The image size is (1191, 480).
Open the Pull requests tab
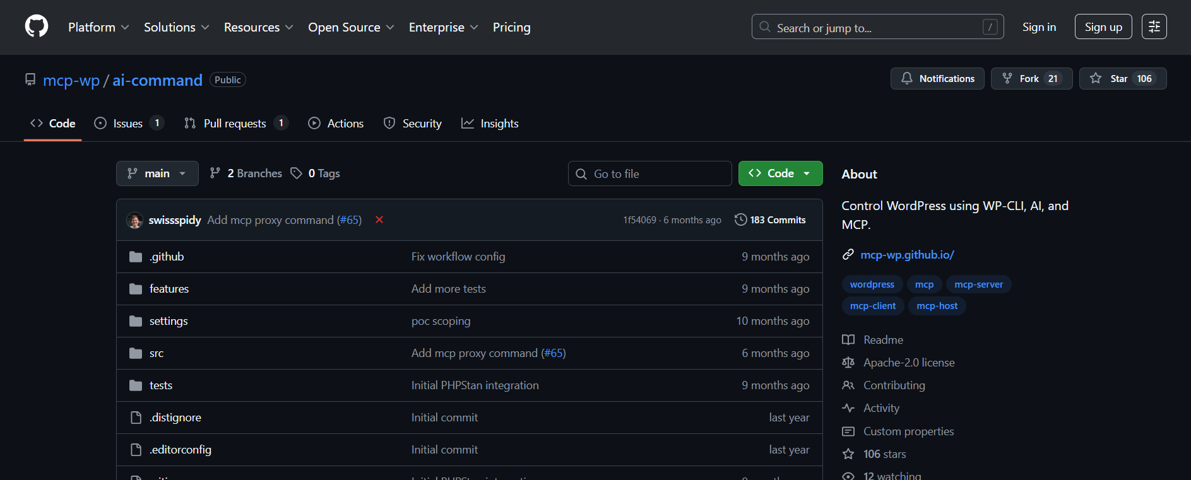point(235,124)
